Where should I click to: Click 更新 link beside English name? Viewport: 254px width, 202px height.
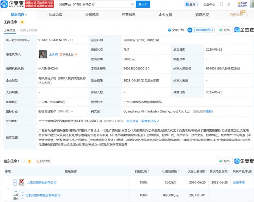coord(209,111)
